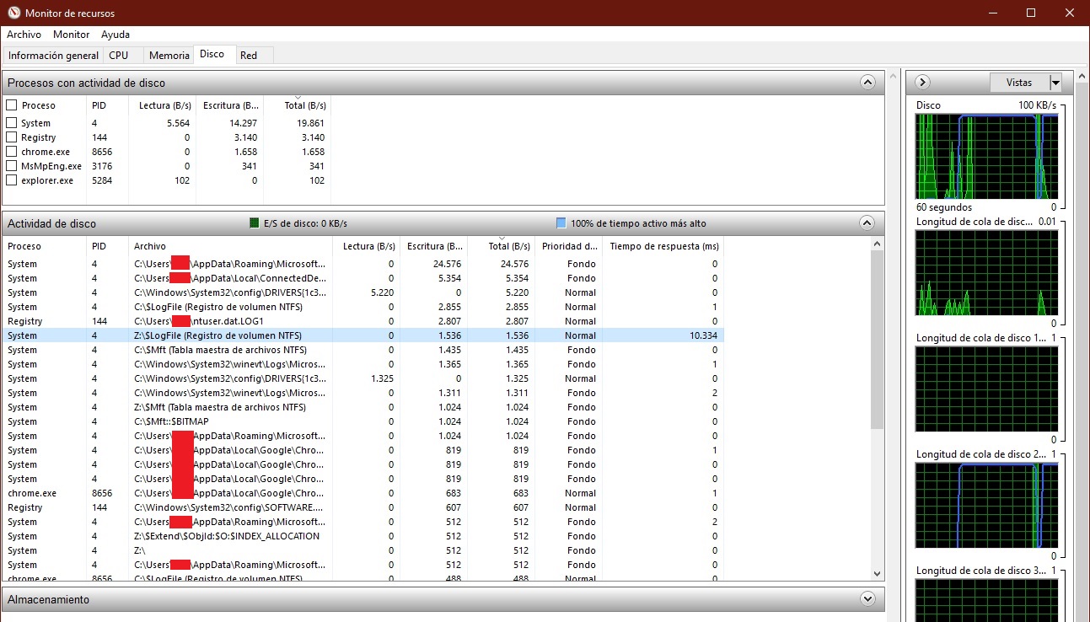
Task: Select the Z:\$Mft NTFS master table row
Action: point(362,407)
